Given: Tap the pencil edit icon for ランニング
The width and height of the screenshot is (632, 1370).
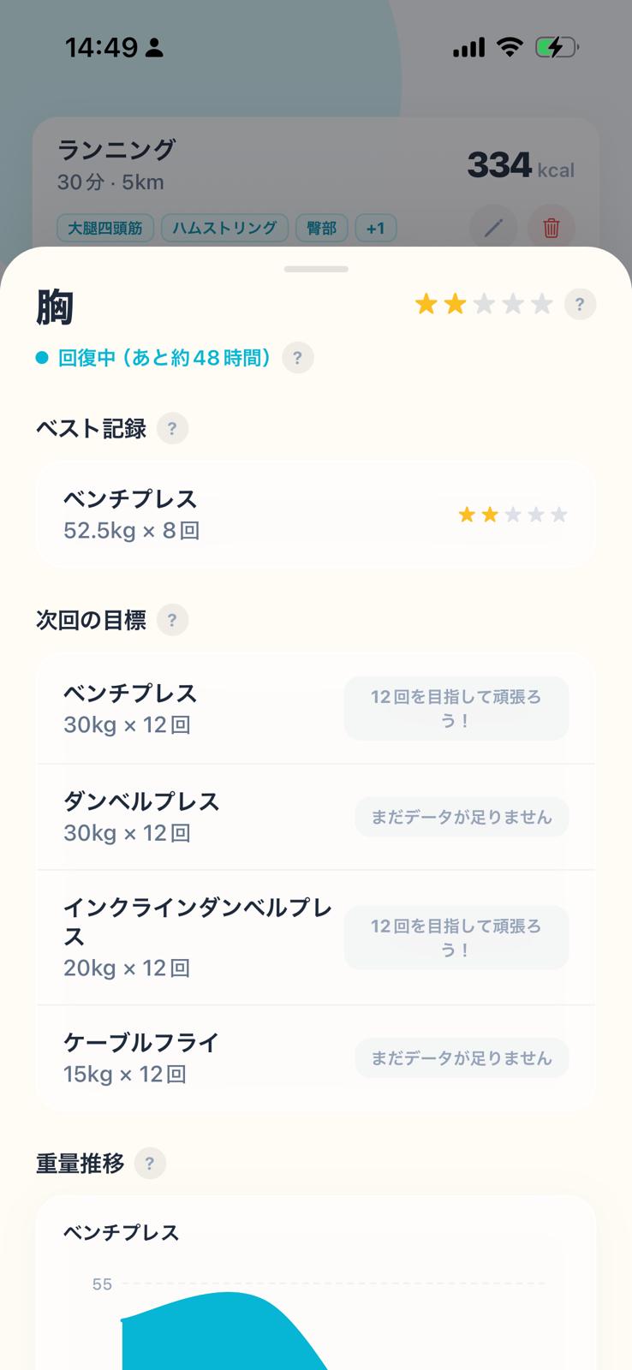Looking at the screenshot, I should click(493, 228).
